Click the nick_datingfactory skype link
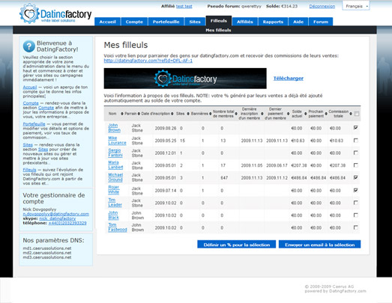Screen dimensions: 392x303 (58, 218)
